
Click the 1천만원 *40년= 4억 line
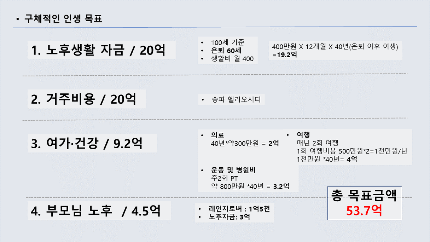(x=327, y=159)
